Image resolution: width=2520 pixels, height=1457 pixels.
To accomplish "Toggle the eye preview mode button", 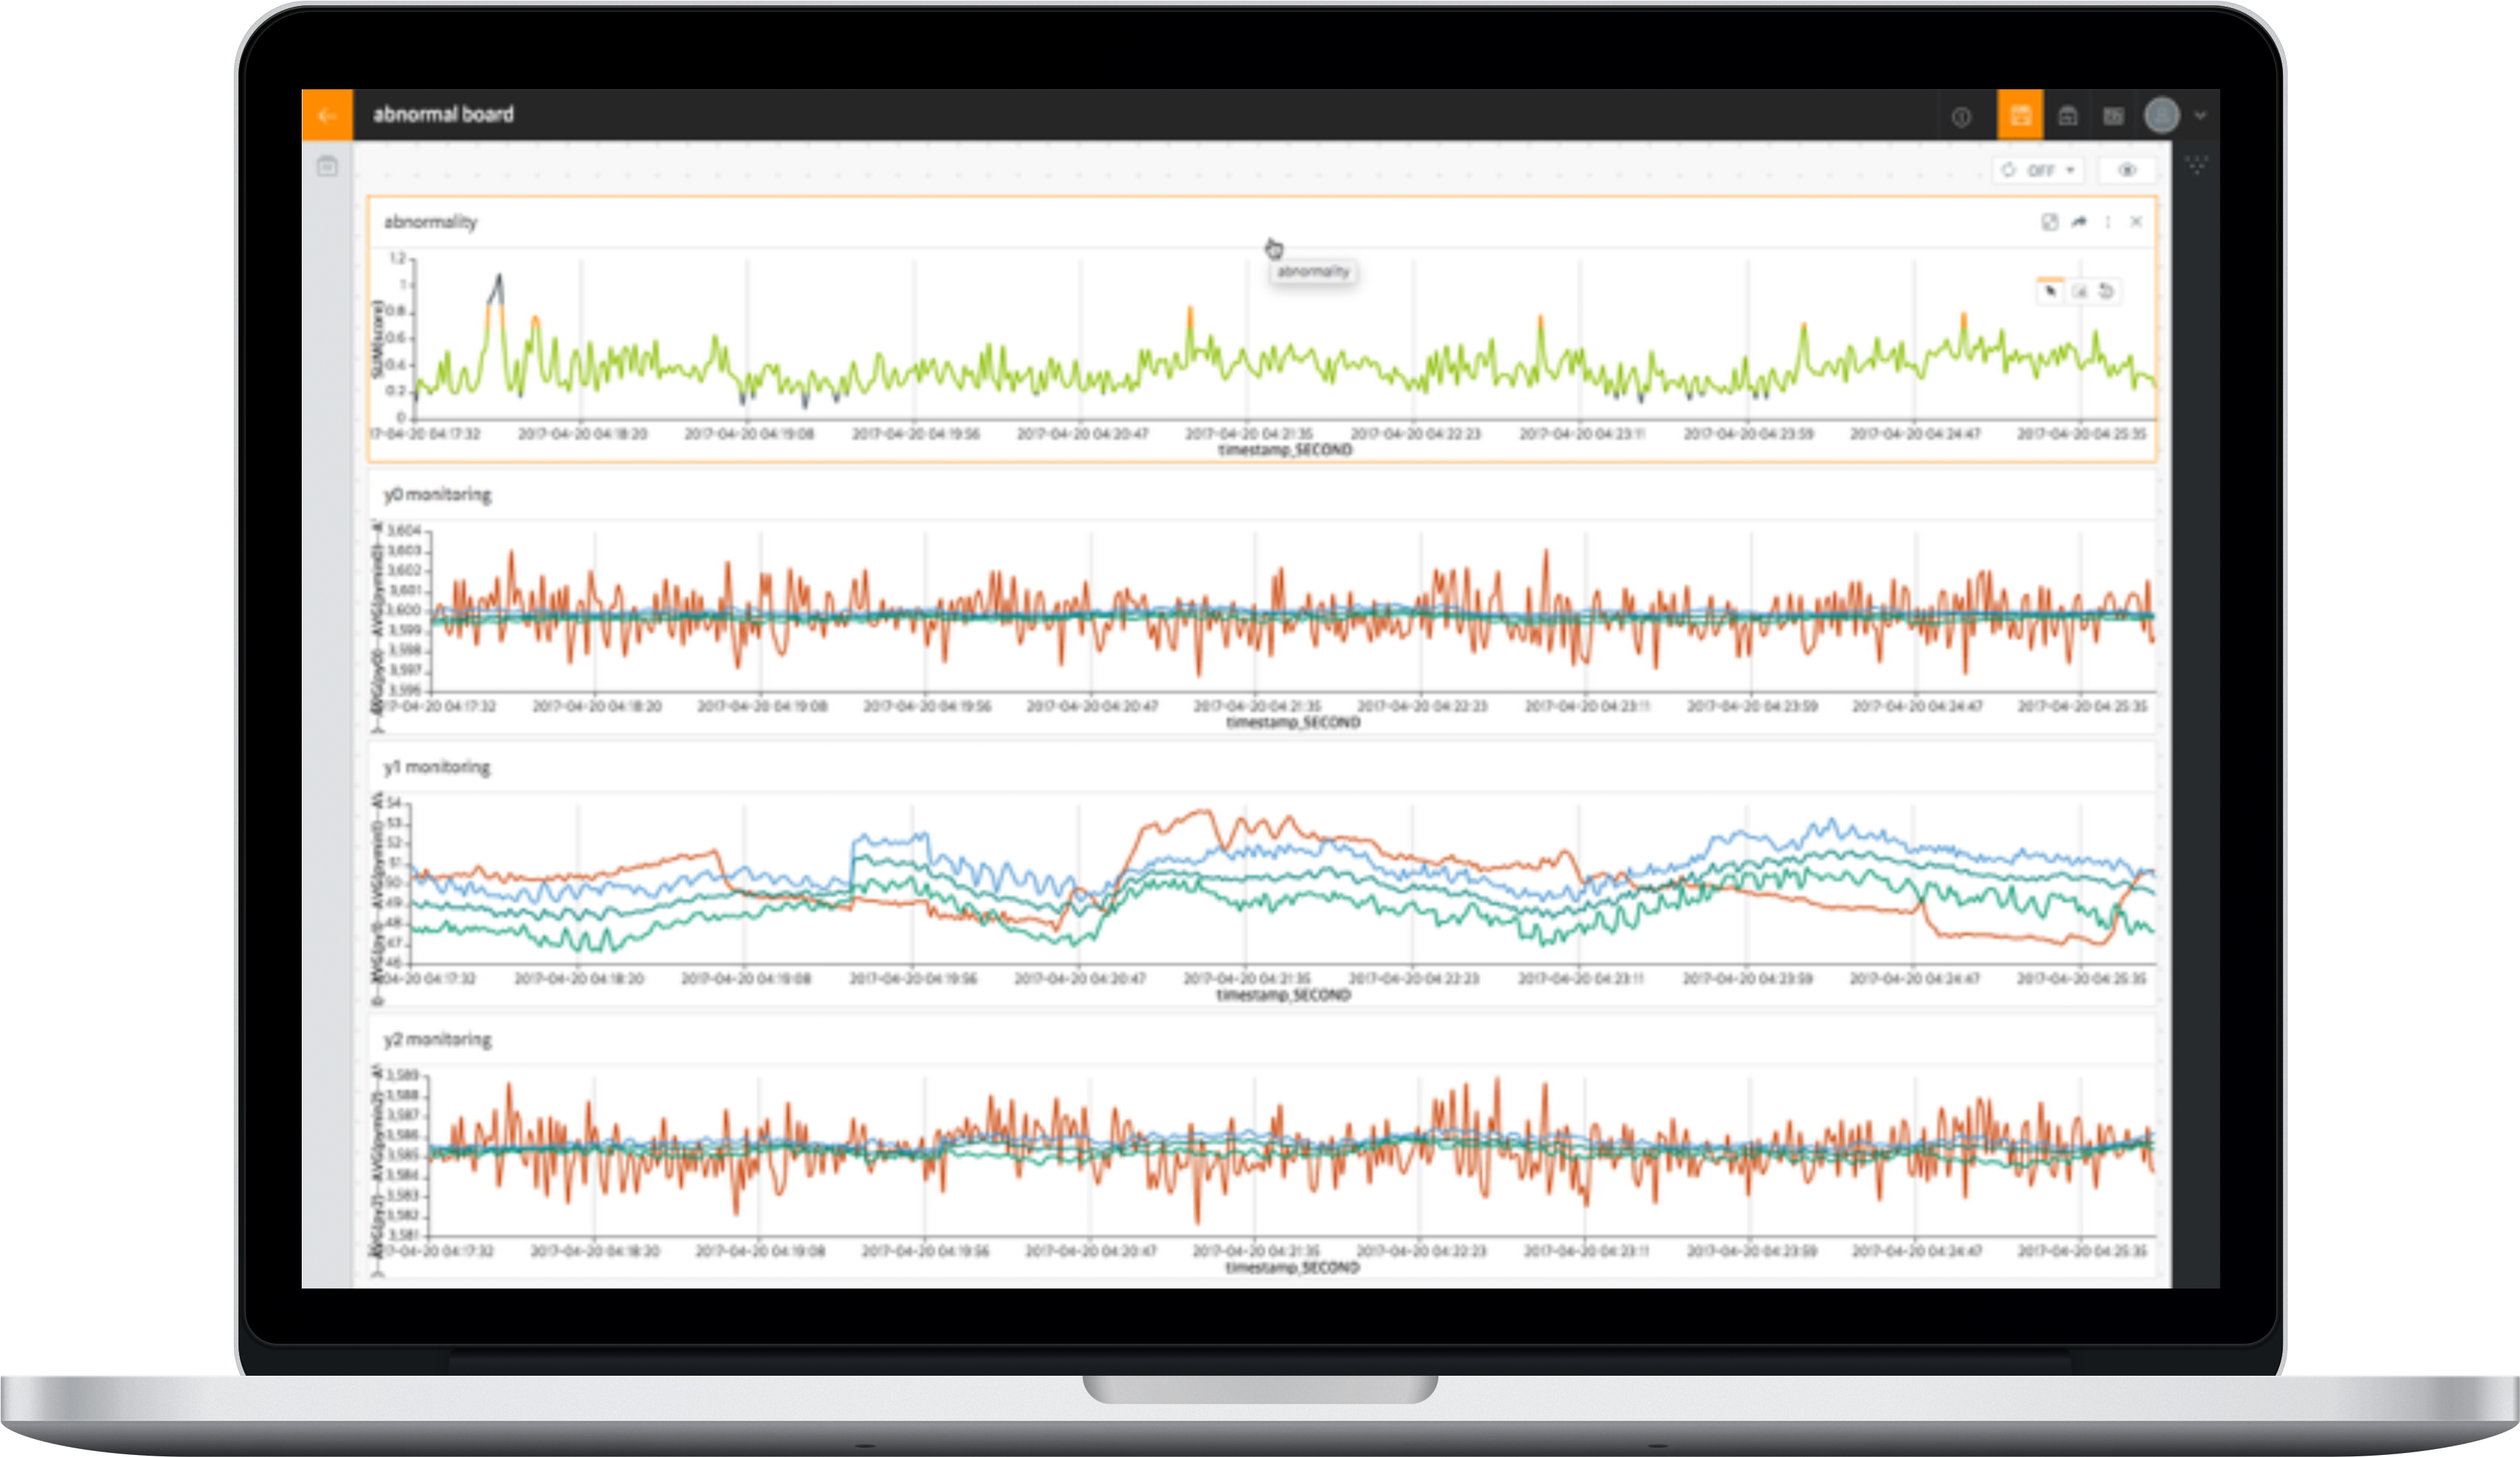I will tap(2127, 170).
